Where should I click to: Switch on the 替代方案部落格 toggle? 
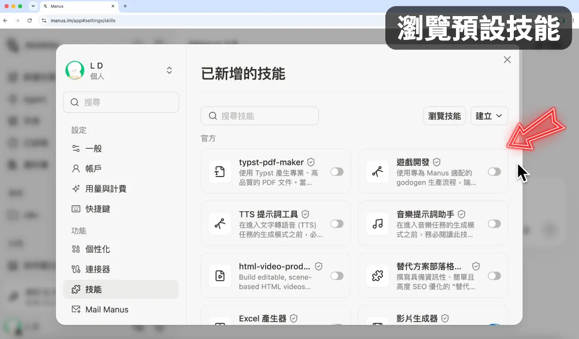(494, 276)
